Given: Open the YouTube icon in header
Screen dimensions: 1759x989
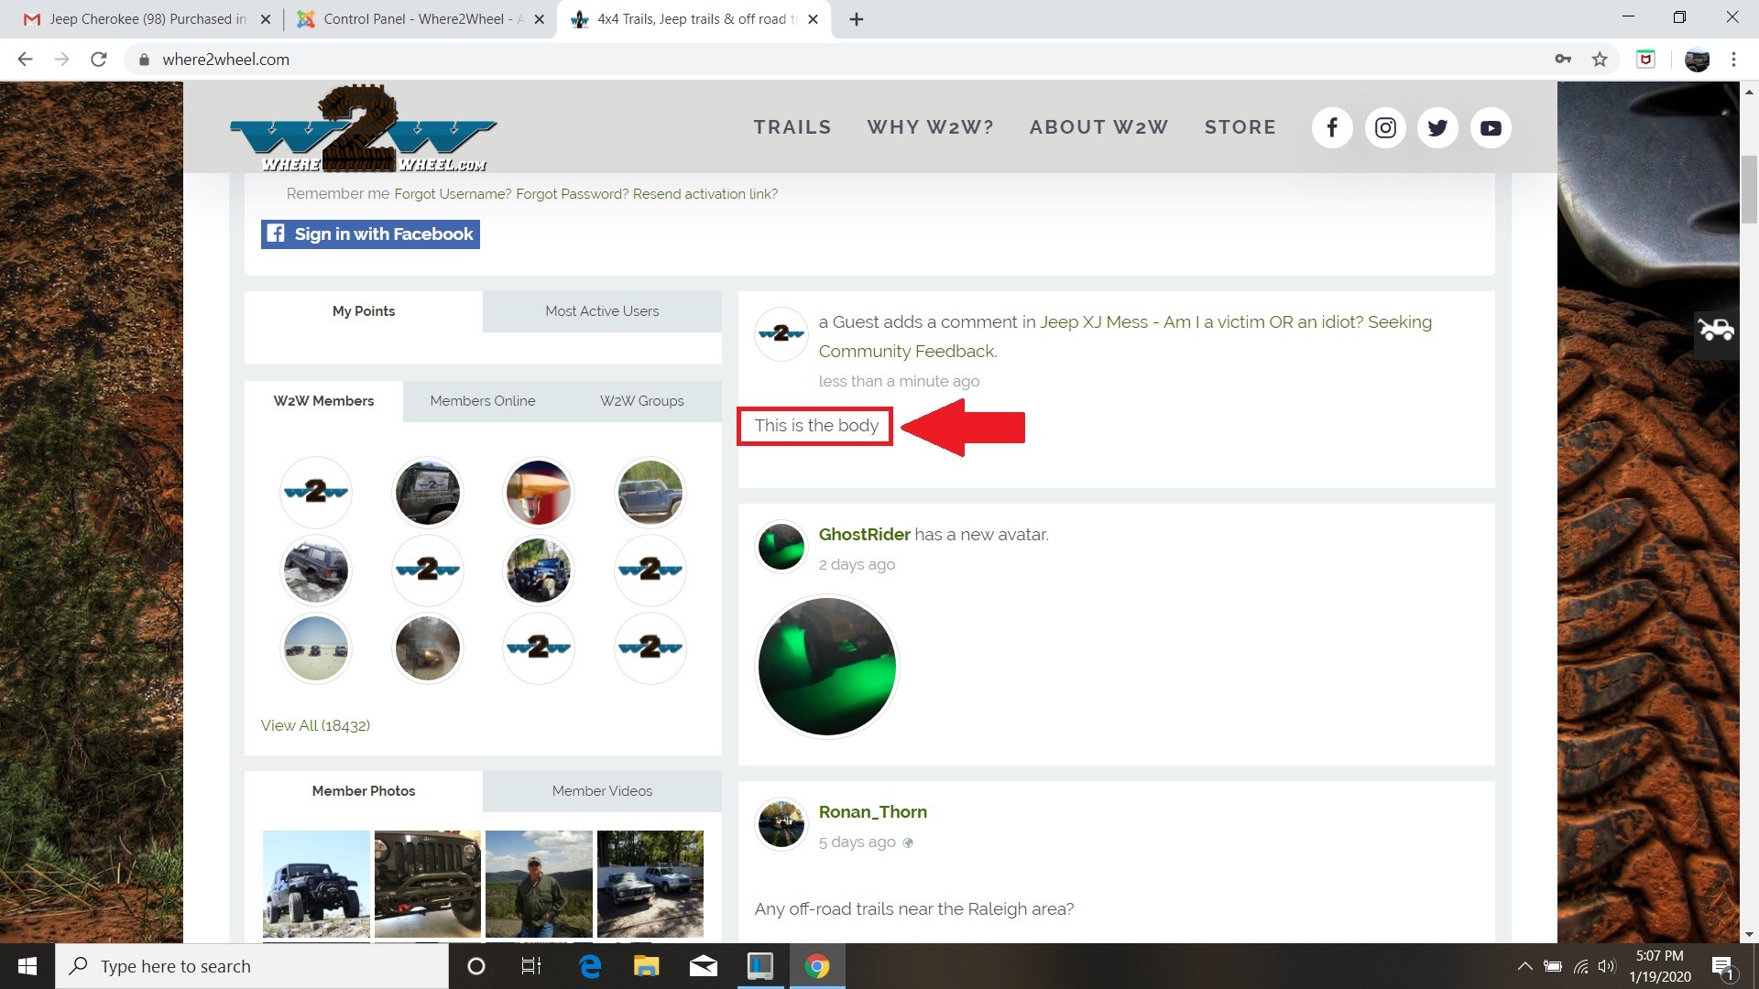Looking at the screenshot, I should coord(1491,128).
